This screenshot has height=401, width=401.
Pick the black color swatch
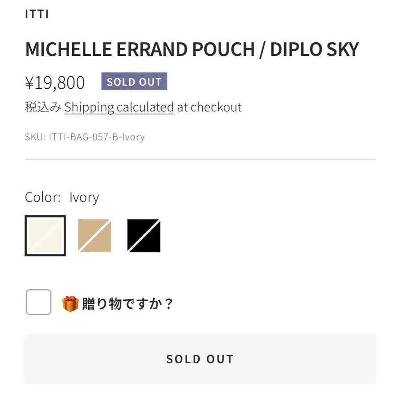(143, 236)
